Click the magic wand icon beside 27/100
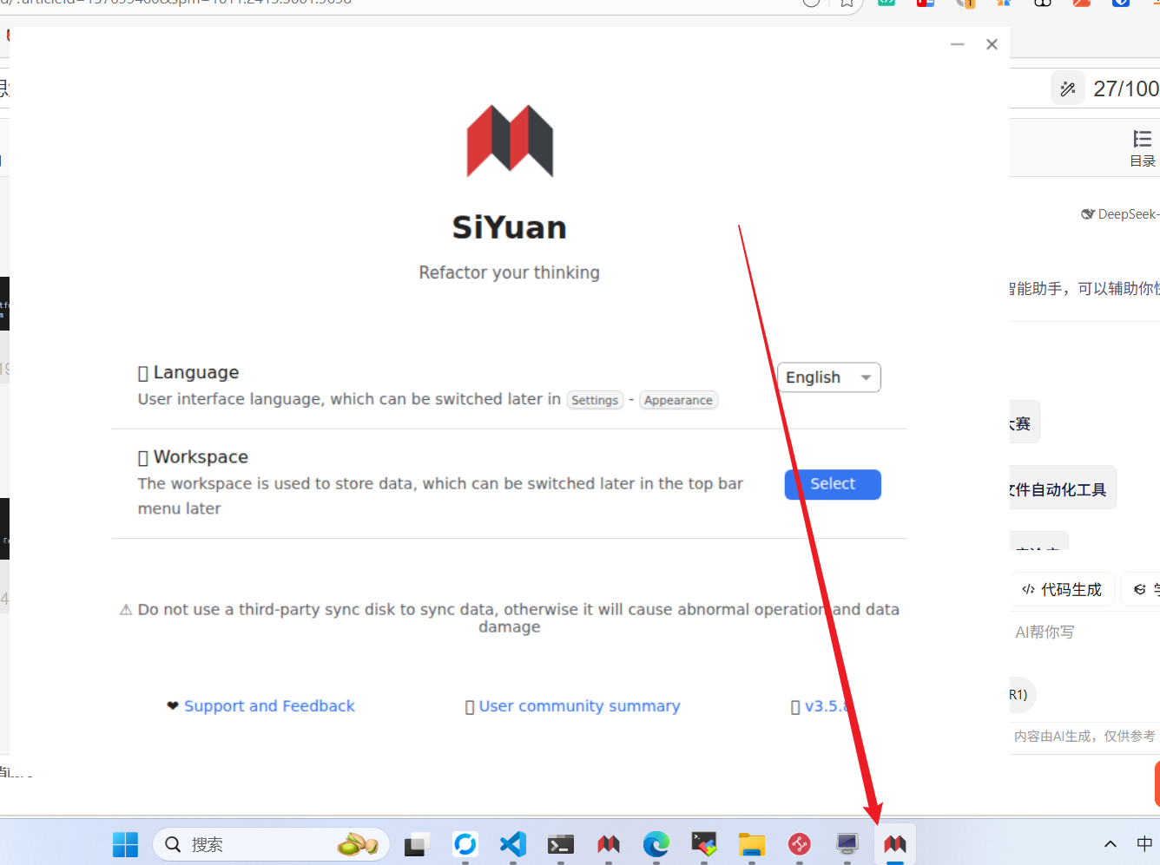This screenshot has height=865, width=1160. pyautogui.click(x=1068, y=88)
